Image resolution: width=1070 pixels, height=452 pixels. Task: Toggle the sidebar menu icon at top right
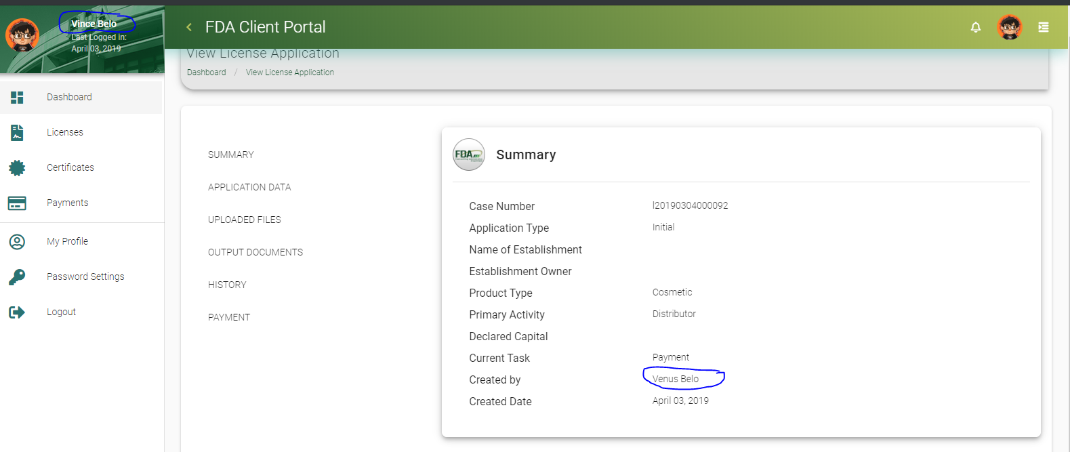tap(1044, 27)
